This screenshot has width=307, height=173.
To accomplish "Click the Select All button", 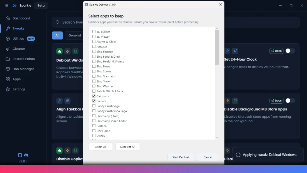I will (101, 147).
